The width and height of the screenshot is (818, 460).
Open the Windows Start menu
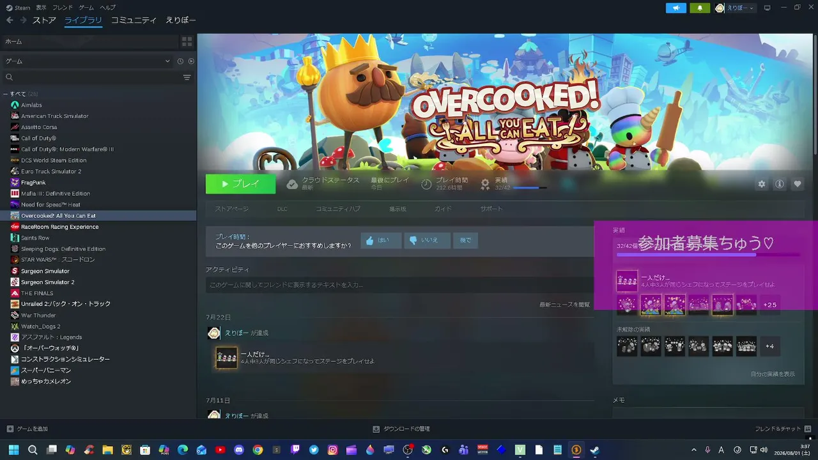(x=13, y=450)
